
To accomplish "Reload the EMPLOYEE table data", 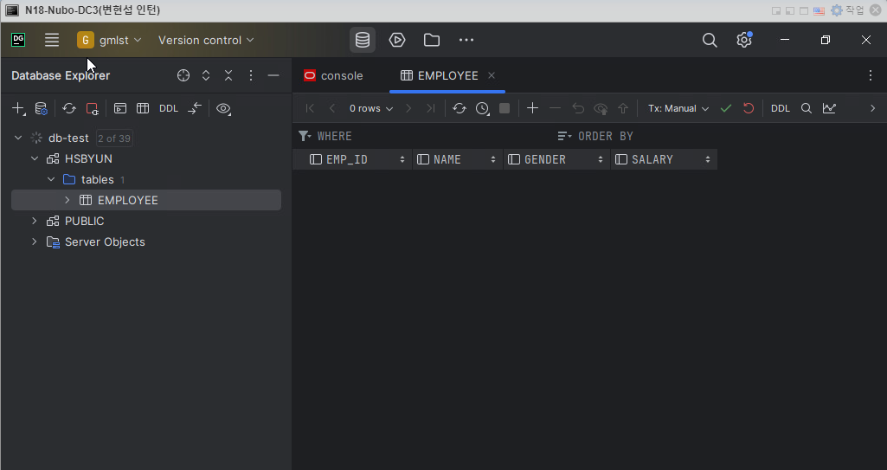I will [x=460, y=108].
